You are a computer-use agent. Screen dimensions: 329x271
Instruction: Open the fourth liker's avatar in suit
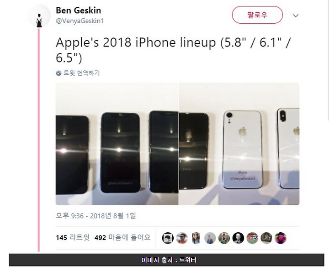click(x=210, y=238)
